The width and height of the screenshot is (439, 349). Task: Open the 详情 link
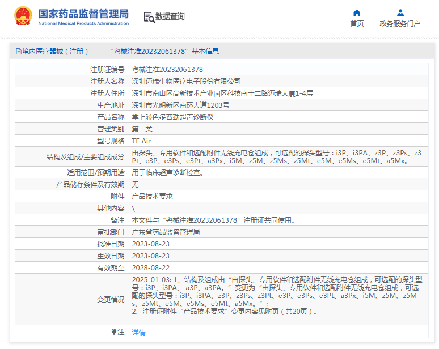click(x=138, y=332)
